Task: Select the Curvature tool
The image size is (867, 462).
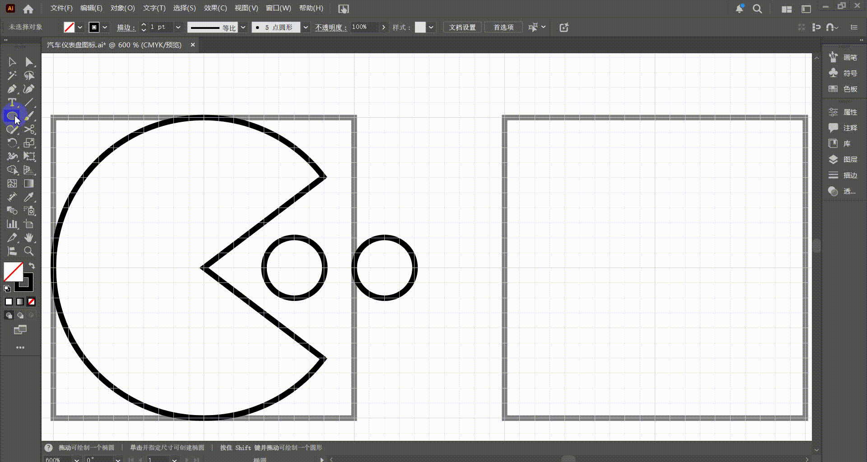Action: pos(29,89)
